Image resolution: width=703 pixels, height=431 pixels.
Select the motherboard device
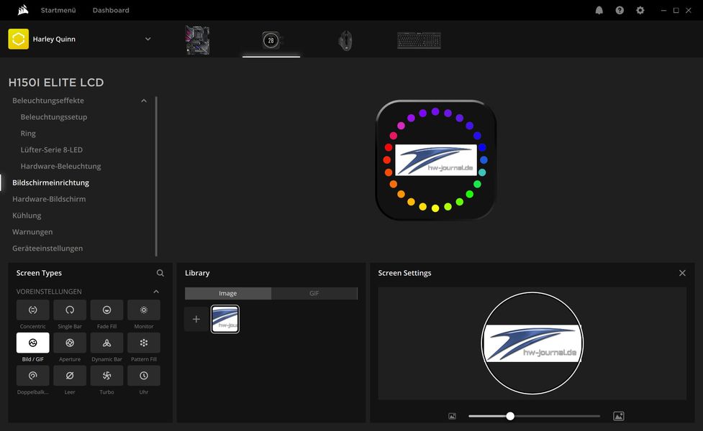[197, 40]
